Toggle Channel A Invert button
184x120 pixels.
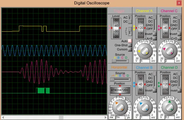(155, 34)
